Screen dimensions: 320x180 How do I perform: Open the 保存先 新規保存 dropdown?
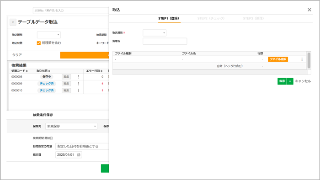[71, 126]
